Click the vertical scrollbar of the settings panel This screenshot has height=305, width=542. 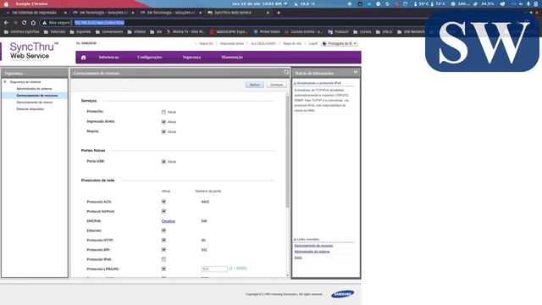pos(288,152)
